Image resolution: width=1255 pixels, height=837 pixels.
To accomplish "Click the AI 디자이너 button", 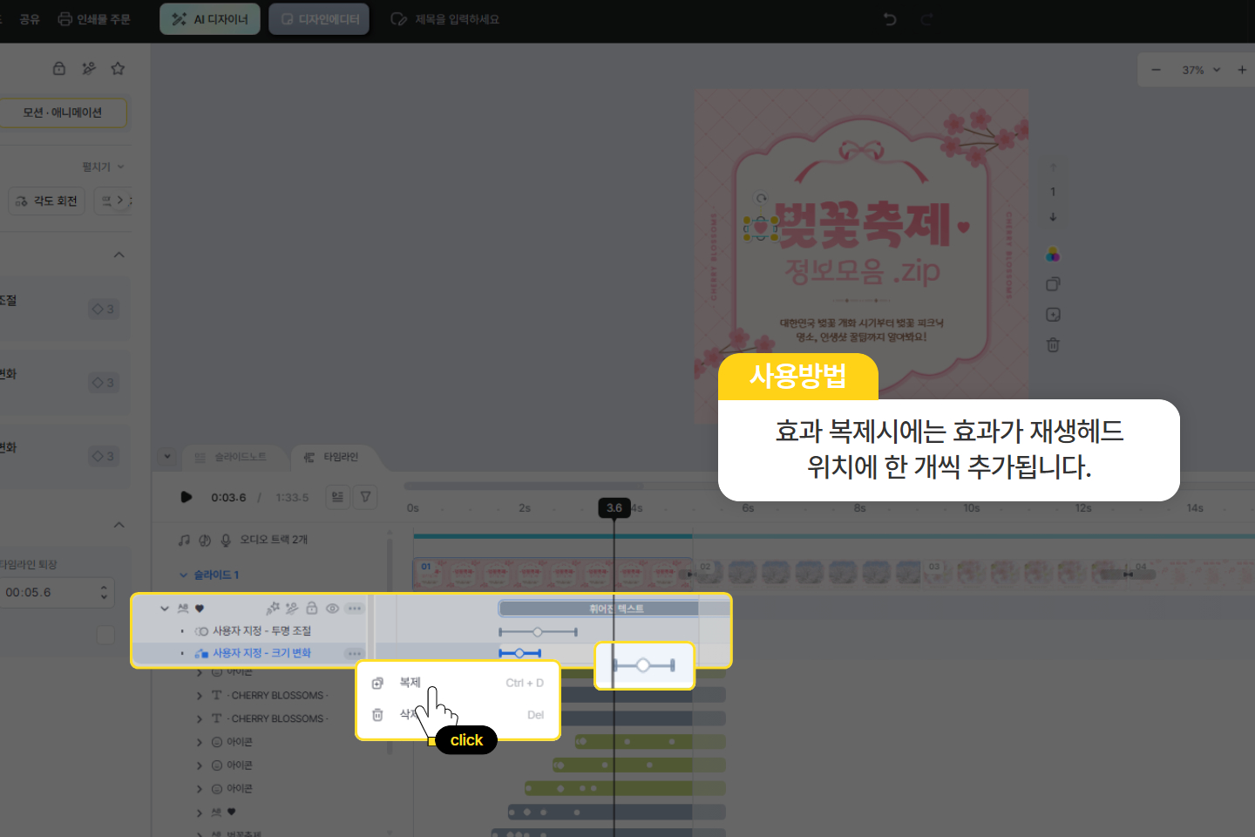I will pyautogui.click(x=210, y=19).
